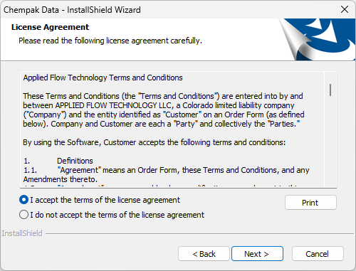Image resolution: width=356 pixels, height=271 pixels.
Task: Go back with the Back button
Action: pos(204,254)
